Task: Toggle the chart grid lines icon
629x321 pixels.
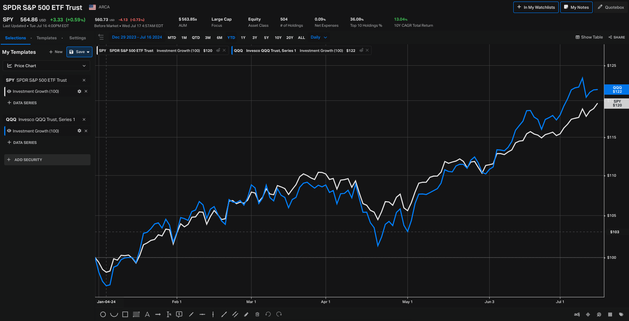Action: tap(610, 315)
